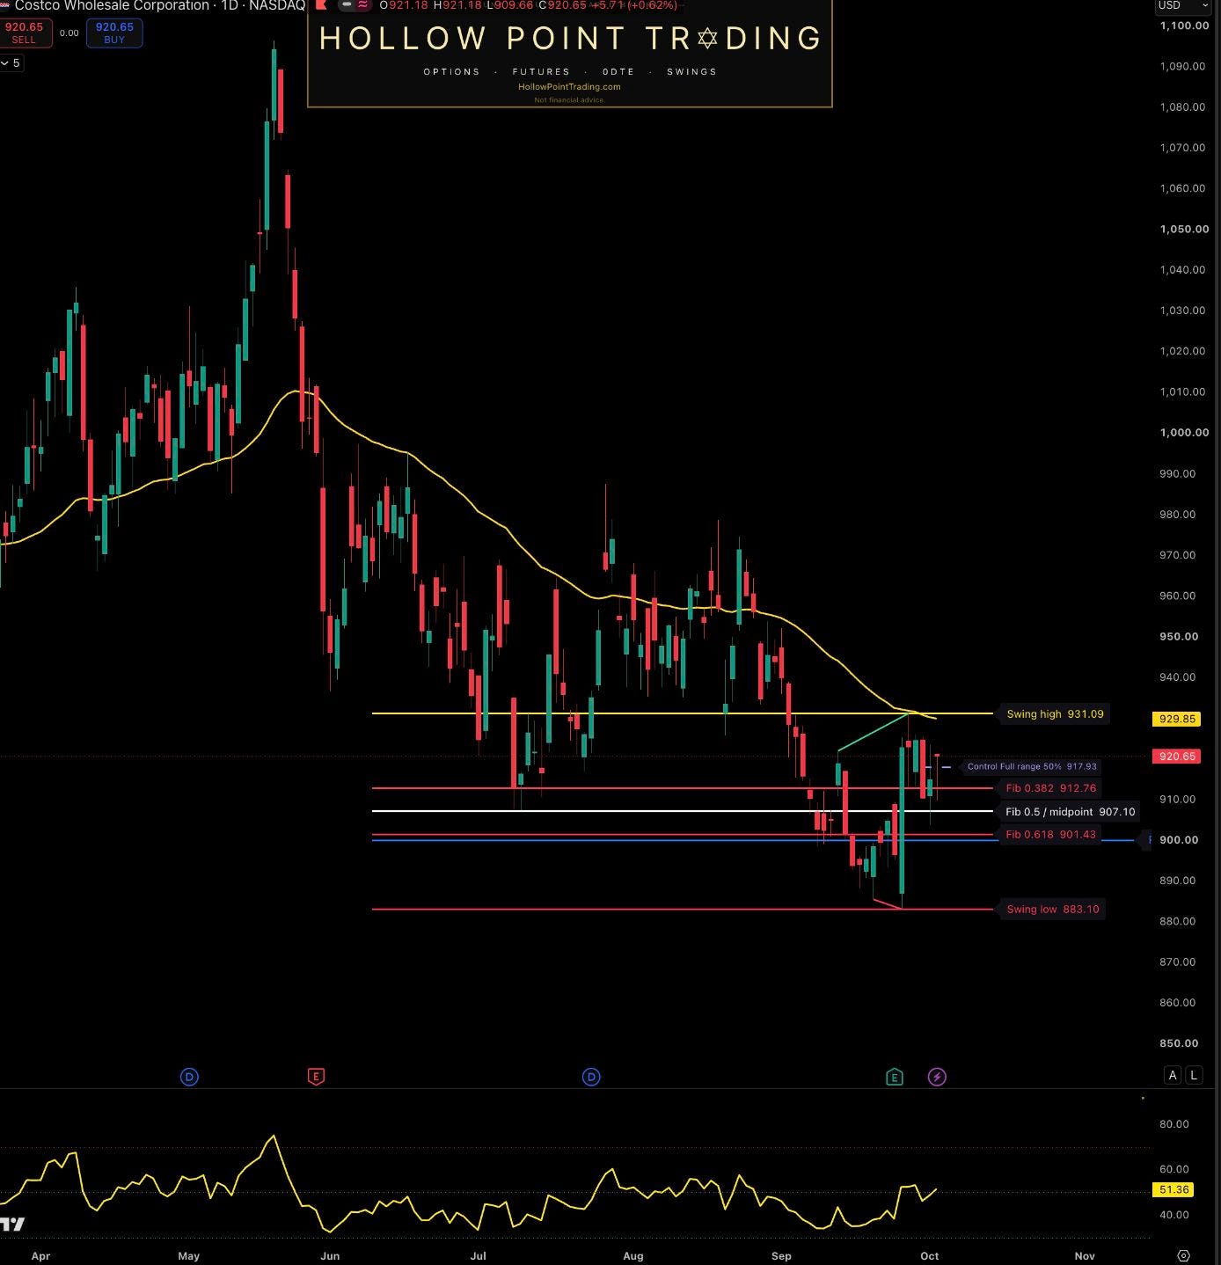Select the red 920.65 last-price axis label
The height and width of the screenshot is (1265, 1221).
tap(1177, 757)
